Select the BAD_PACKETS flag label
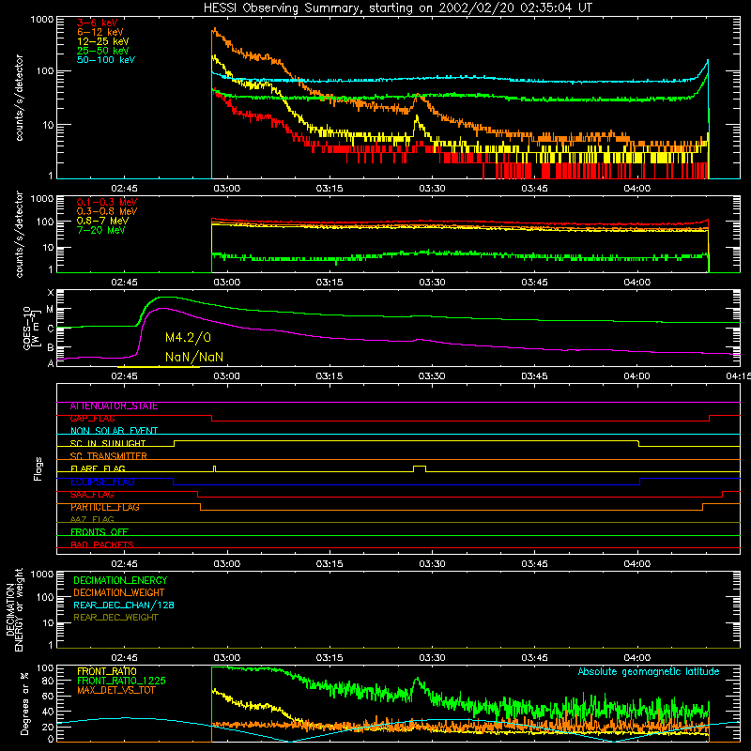Viewport: 751px width, 751px height. (x=102, y=544)
